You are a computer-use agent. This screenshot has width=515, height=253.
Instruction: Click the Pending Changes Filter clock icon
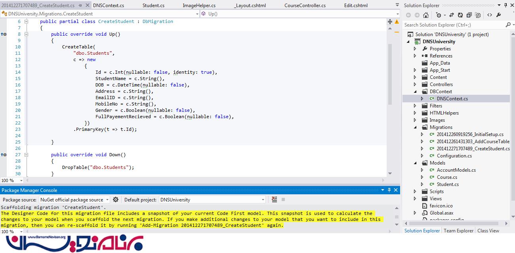pos(439,15)
